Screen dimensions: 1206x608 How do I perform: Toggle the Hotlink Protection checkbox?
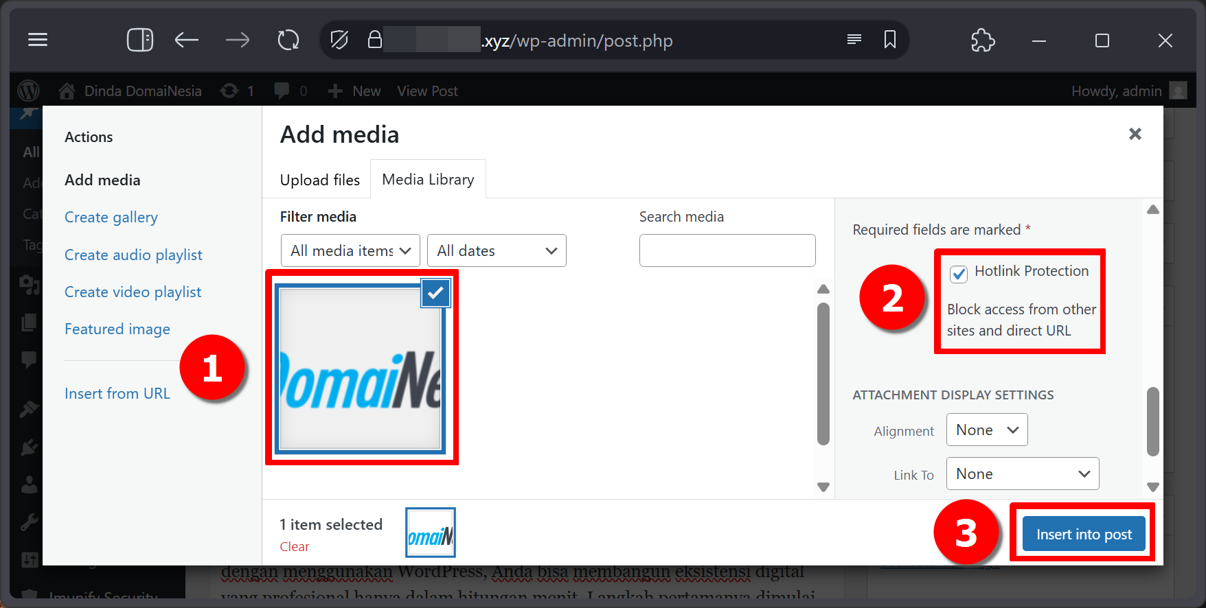(x=959, y=274)
